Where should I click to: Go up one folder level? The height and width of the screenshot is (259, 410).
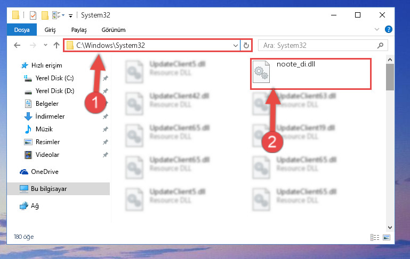click(x=56, y=45)
